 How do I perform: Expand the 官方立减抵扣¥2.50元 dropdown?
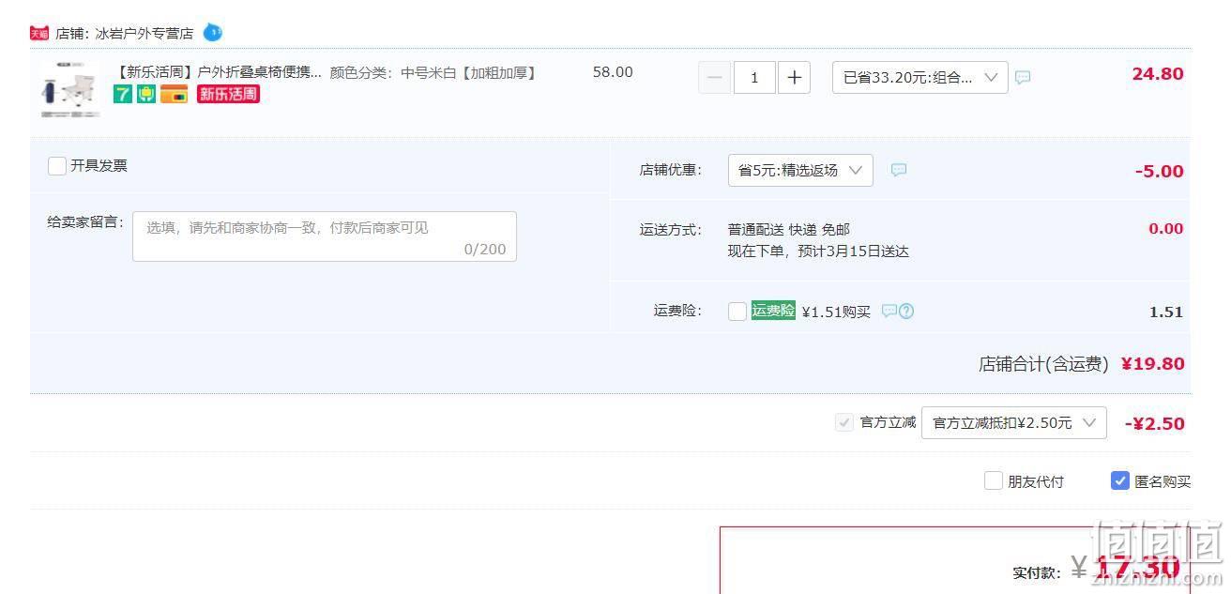[1014, 423]
